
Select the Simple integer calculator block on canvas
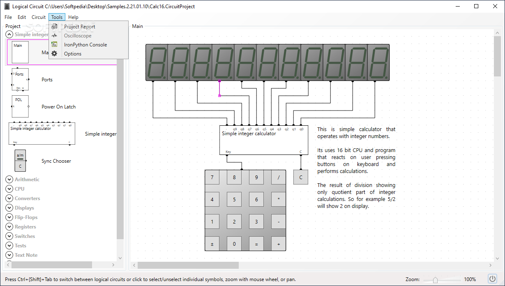point(264,140)
